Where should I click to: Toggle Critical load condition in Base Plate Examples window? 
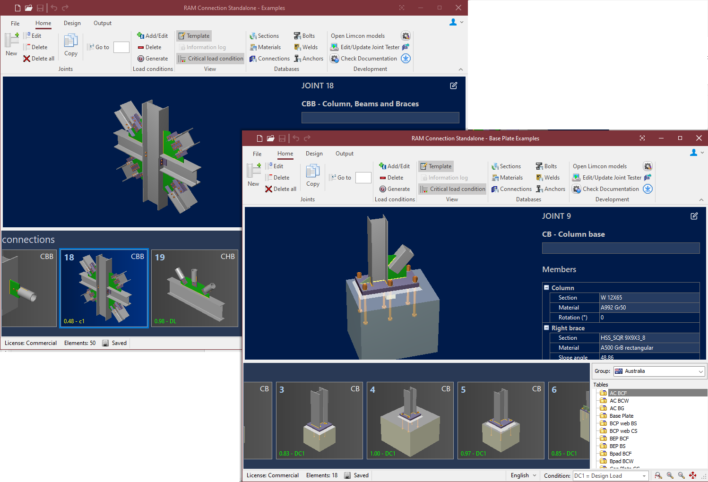452,189
